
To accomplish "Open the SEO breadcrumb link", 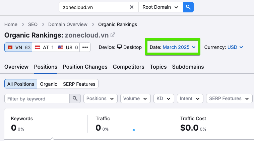I will 33,24.
